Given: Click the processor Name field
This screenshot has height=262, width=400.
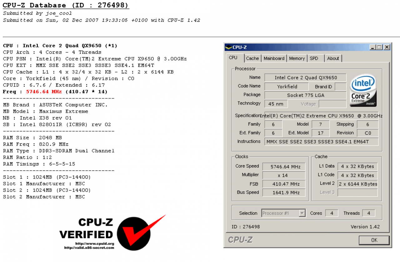Looking at the screenshot, I should [x=305, y=78].
